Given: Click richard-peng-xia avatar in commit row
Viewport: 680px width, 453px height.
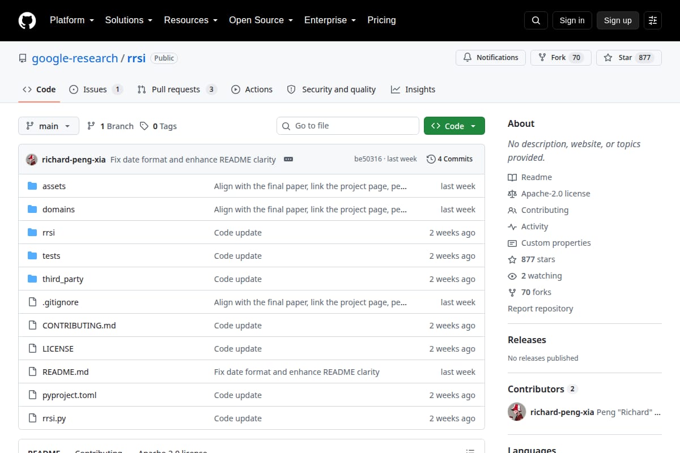Looking at the screenshot, I should (32, 159).
